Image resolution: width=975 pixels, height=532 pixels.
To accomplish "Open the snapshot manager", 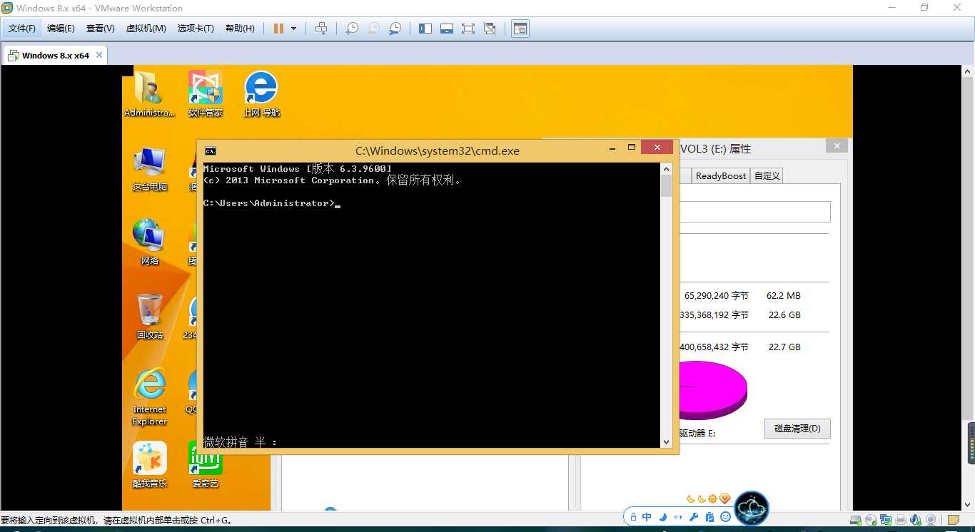I will (395, 29).
